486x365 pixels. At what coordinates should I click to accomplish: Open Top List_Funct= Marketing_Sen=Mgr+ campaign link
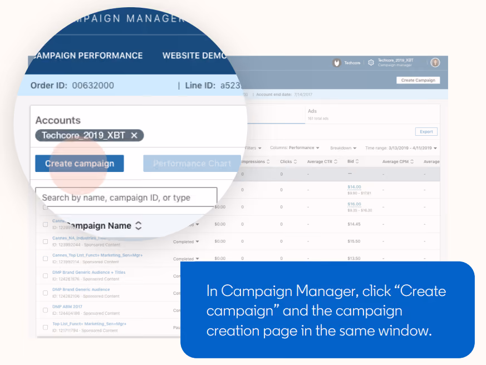click(x=89, y=324)
